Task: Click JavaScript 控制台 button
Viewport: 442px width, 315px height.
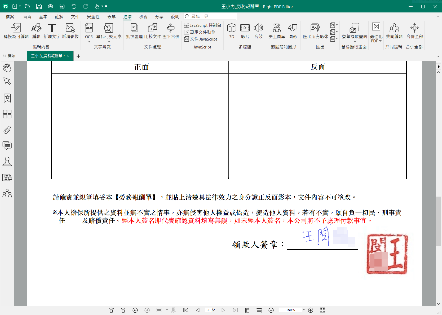Action: coord(203,25)
